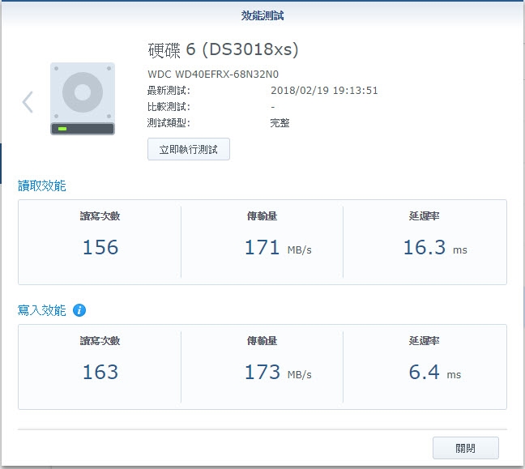The image size is (525, 469).
Task: Click 延遲率 label in write performance
Action: (424, 341)
